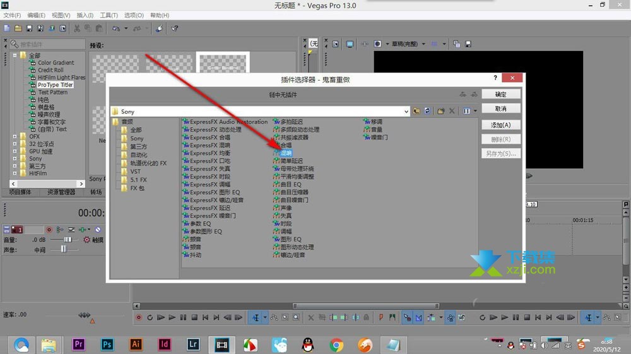Viewport: 631px width, 354px height.
Task: Switch to the 项目媒体 tab
Action: tap(21, 192)
